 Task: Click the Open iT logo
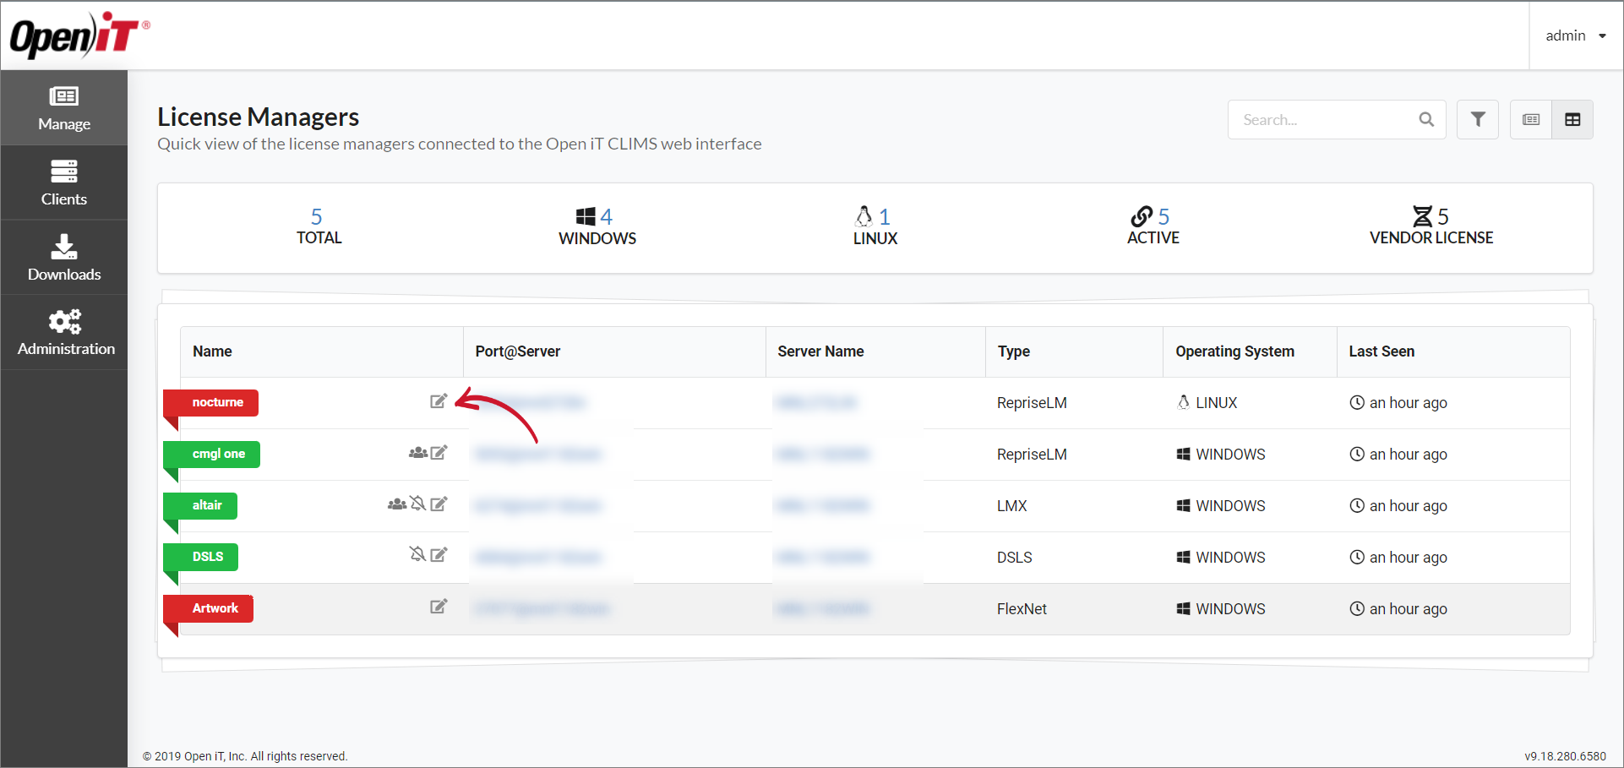click(76, 35)
